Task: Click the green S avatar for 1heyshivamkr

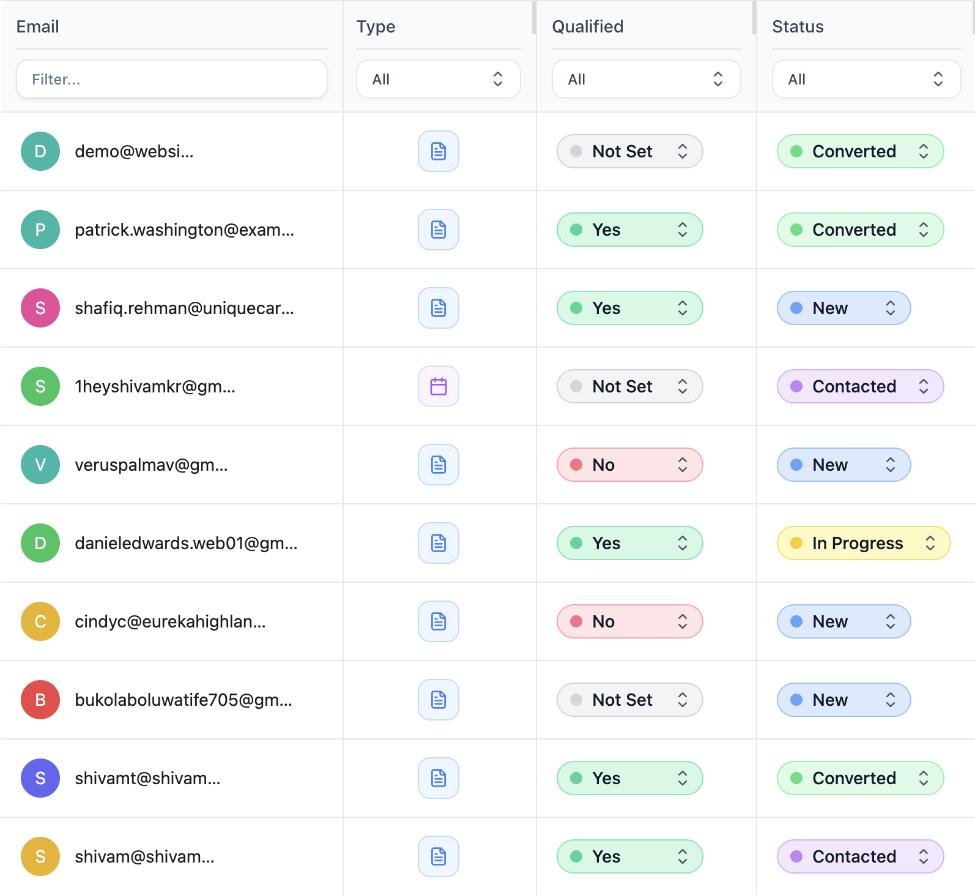Action: tap(40, 386)
